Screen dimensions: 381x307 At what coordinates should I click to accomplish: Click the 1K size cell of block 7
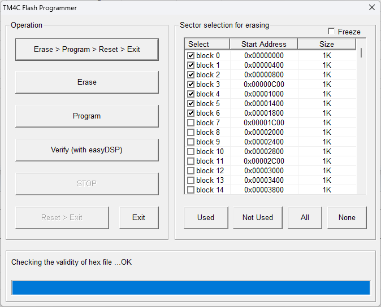pyautogui.click(x=327, y=122)
